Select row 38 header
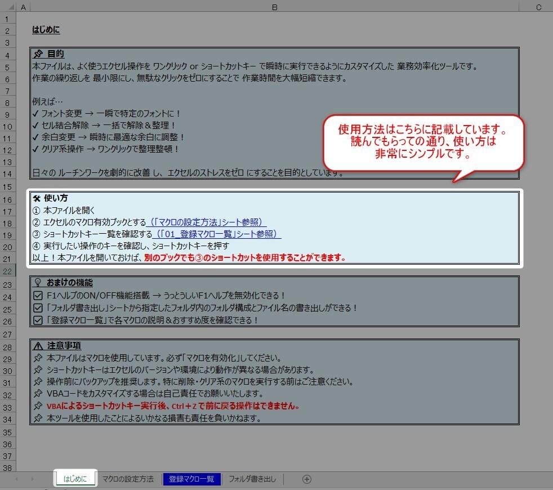This screenshot has width=553, height=490. tap(8, 468)
